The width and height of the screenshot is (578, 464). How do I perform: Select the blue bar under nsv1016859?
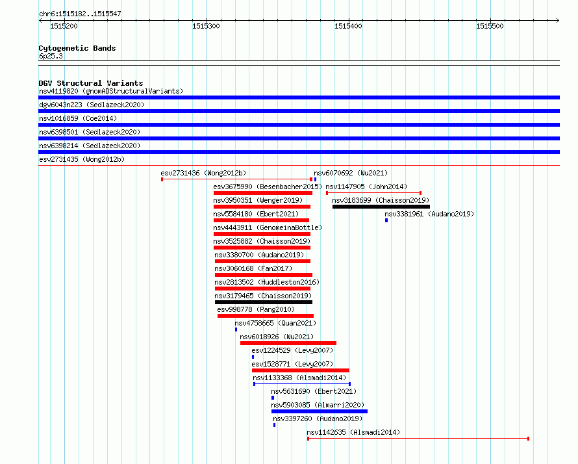(x=299, y=125)
